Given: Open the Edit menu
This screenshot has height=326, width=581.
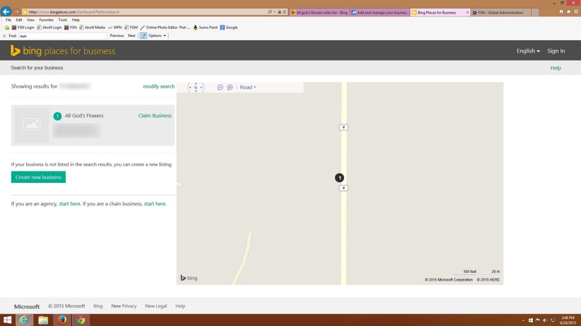Looking at the screenshot, I should pos(19,20).
